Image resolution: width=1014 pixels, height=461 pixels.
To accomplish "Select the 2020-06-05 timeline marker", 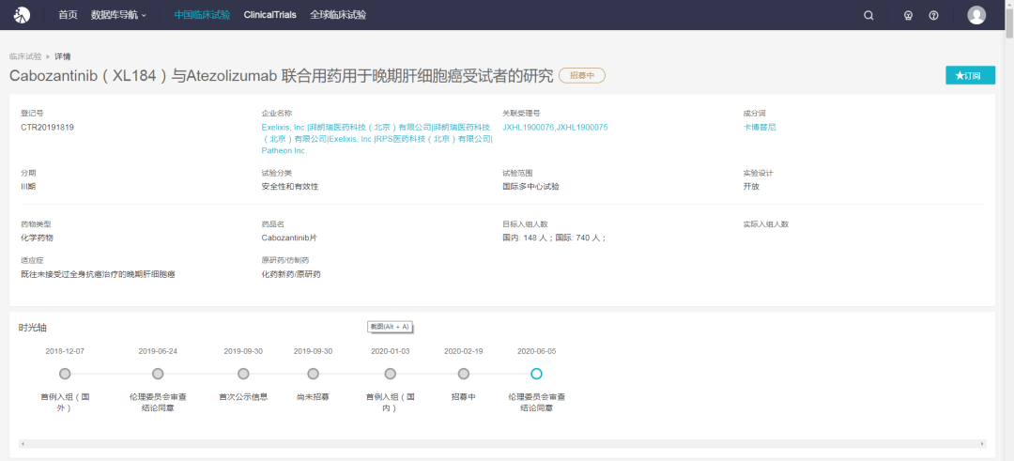I will pyautogui.click(x=536, y=374).
